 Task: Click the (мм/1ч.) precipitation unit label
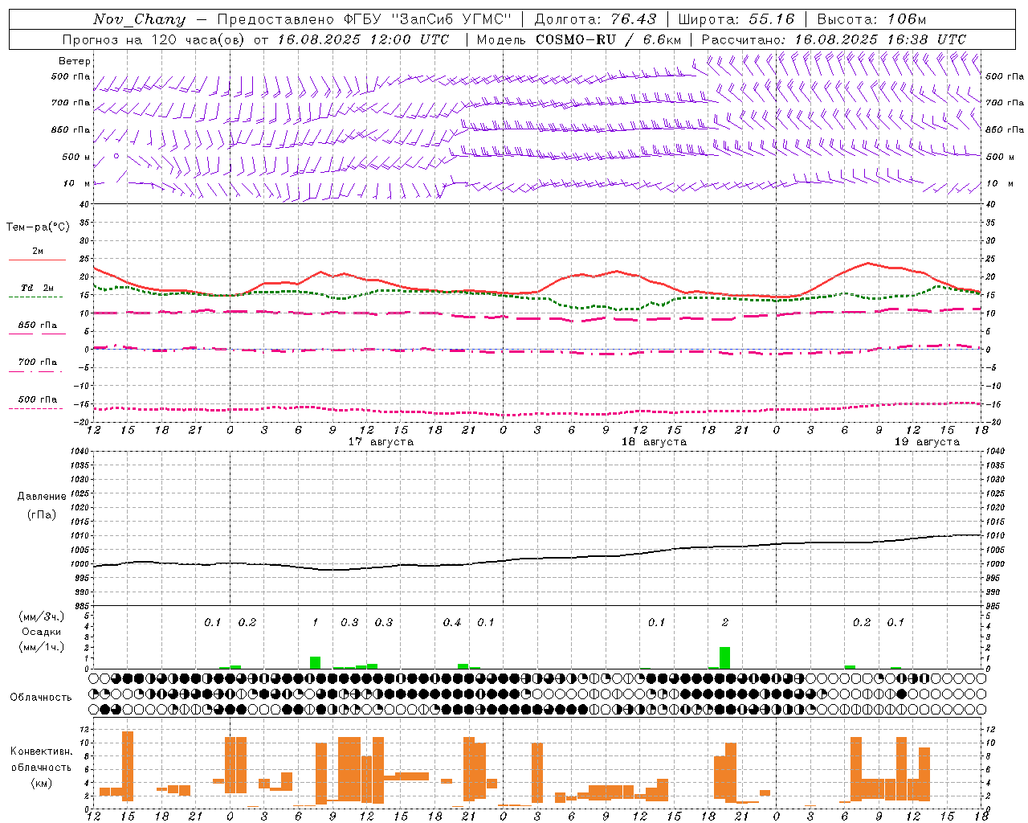[41, 647]
